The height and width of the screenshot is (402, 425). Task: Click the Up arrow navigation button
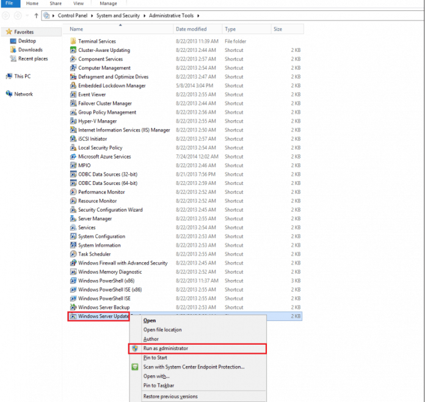[x=36, y=15]
